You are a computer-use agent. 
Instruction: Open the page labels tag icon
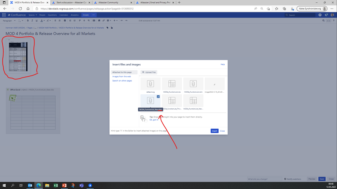[x=108, y=28]
